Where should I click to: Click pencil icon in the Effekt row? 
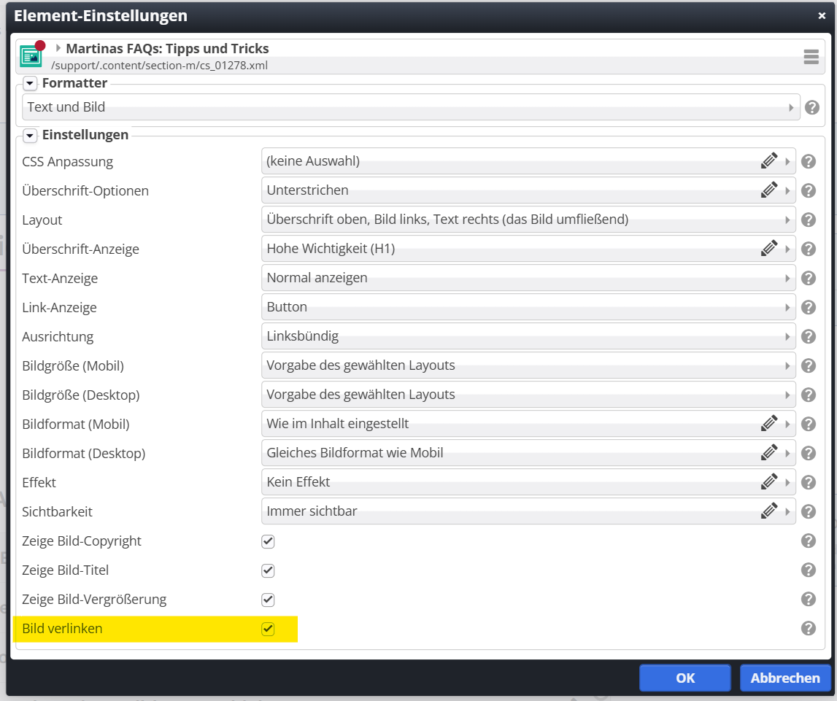[768, 481]
